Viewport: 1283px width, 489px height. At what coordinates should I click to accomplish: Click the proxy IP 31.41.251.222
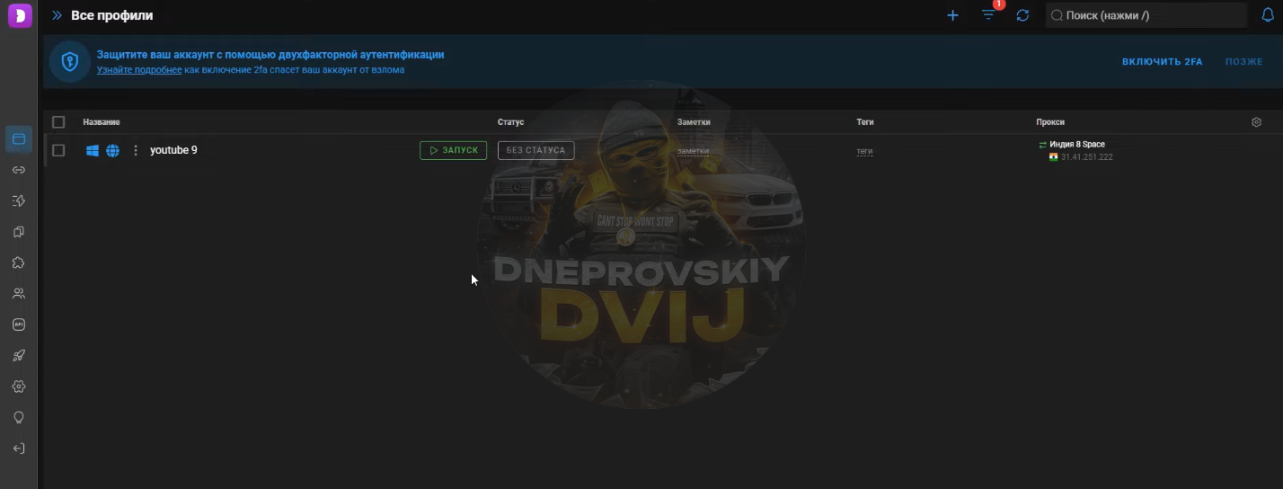1086,157
